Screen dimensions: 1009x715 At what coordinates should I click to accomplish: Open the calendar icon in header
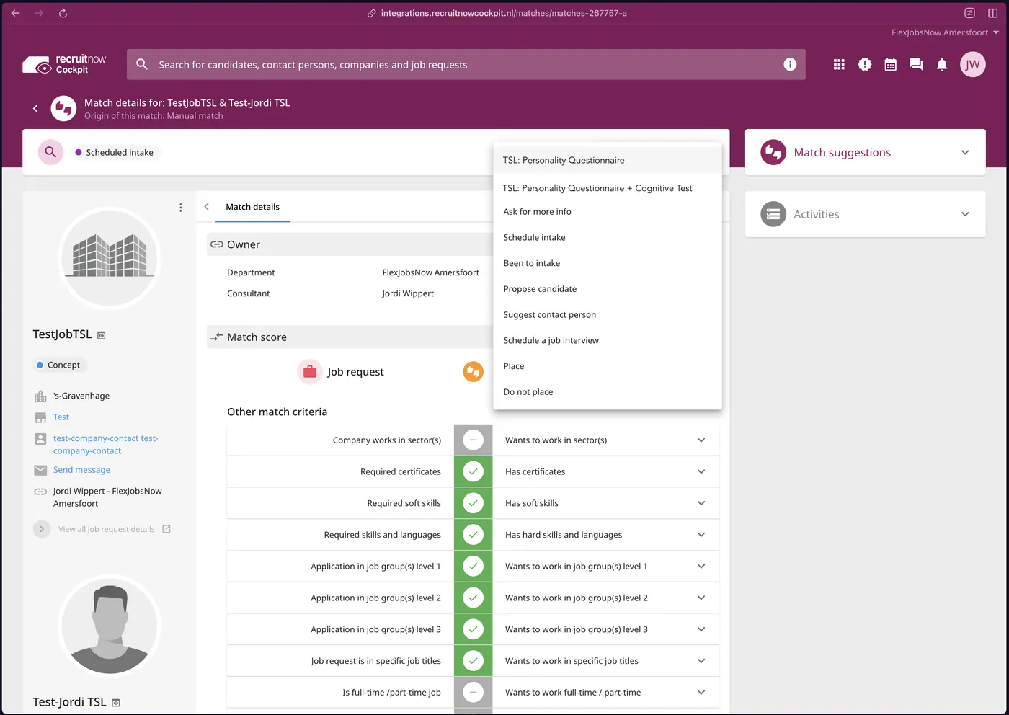pyautogui.click(x=891, y=65)
